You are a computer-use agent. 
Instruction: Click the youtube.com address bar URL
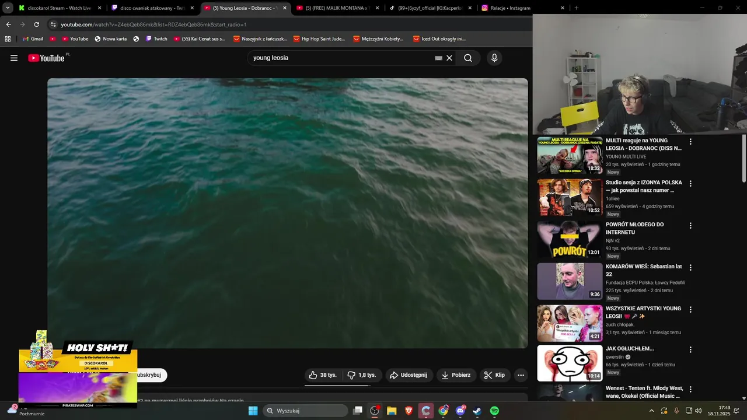(x=153, y=24)
